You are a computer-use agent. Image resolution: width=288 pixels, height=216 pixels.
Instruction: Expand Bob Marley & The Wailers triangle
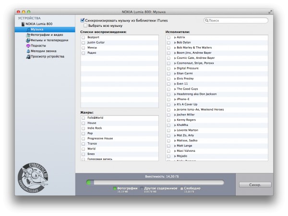pyautogui.click(x=175, y=47)
